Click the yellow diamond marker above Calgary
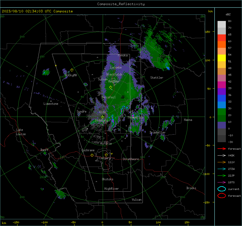The image size is (242, 226). [x=106, y=155]
